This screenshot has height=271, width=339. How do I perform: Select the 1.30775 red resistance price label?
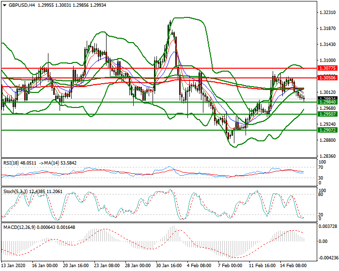point(327,68)
